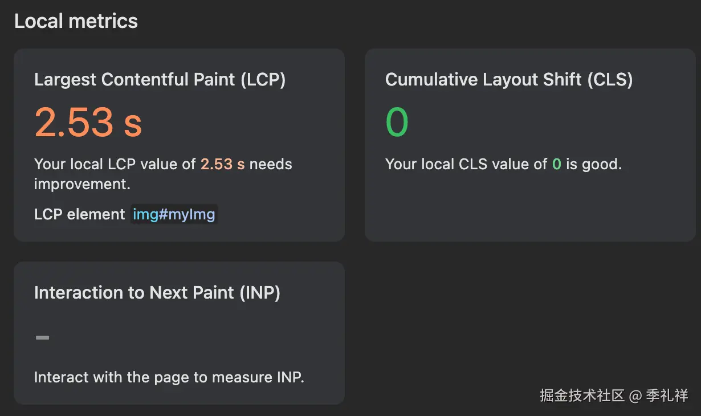701x416 pixels.
Task: Click the @ 季礼祥 author watermark
Action: pyautogui.click(x=659, y=395)
